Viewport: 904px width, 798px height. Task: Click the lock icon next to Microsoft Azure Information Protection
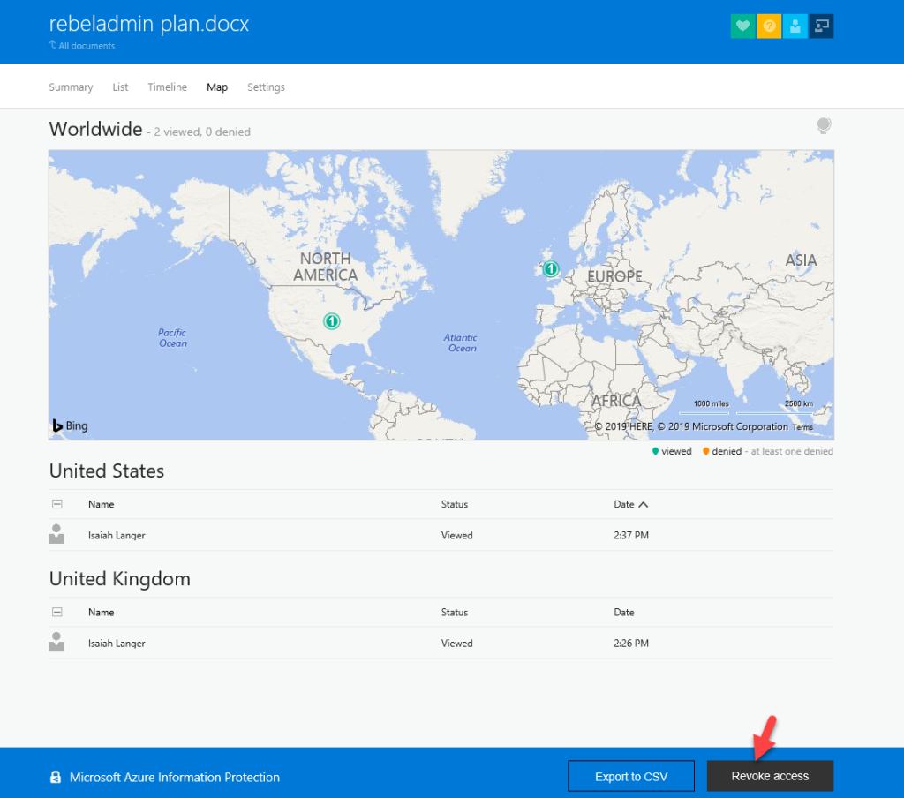tap(56, 776)
